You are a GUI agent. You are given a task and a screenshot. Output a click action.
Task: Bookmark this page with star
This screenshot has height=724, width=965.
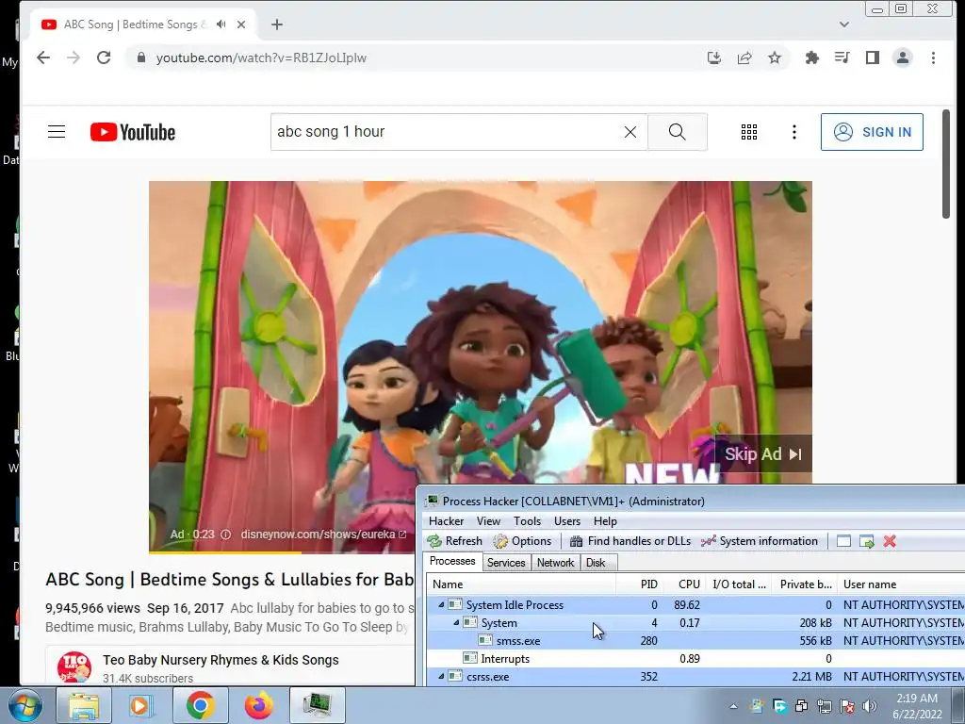[775, 58]
